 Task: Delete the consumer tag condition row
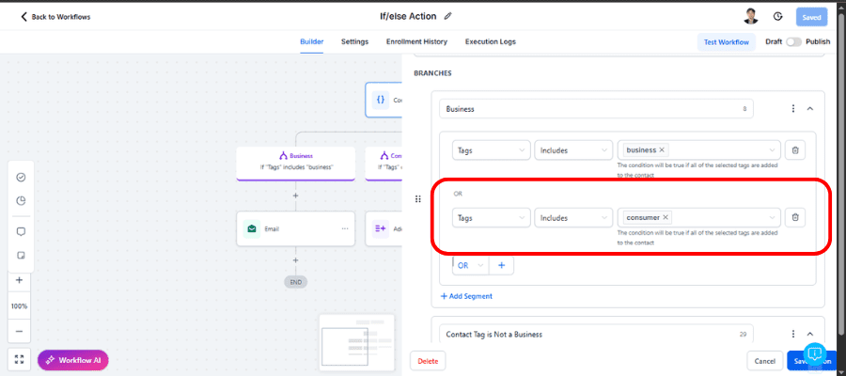click(794, 217)
